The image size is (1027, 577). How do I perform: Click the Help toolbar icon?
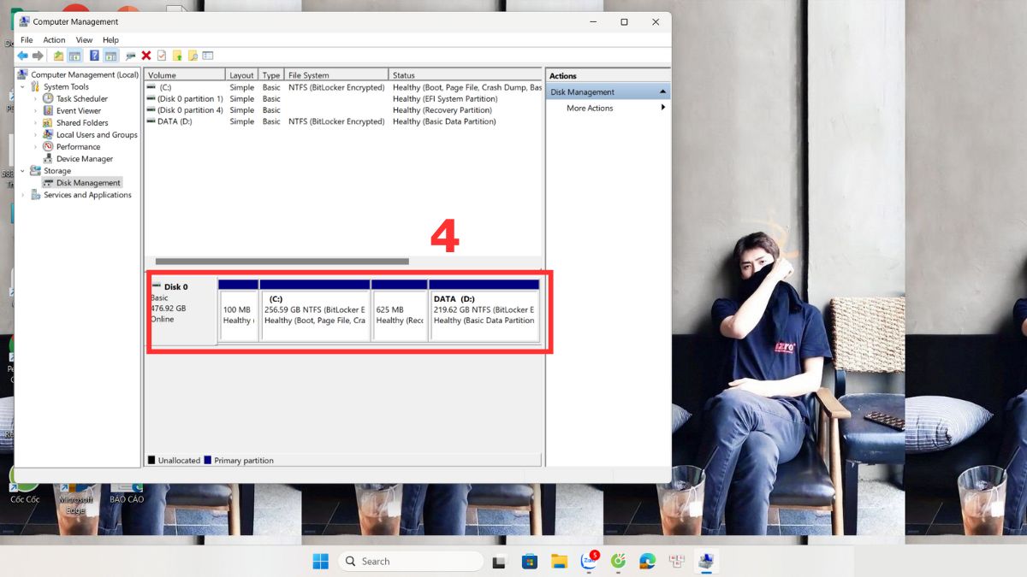(94, 55)
